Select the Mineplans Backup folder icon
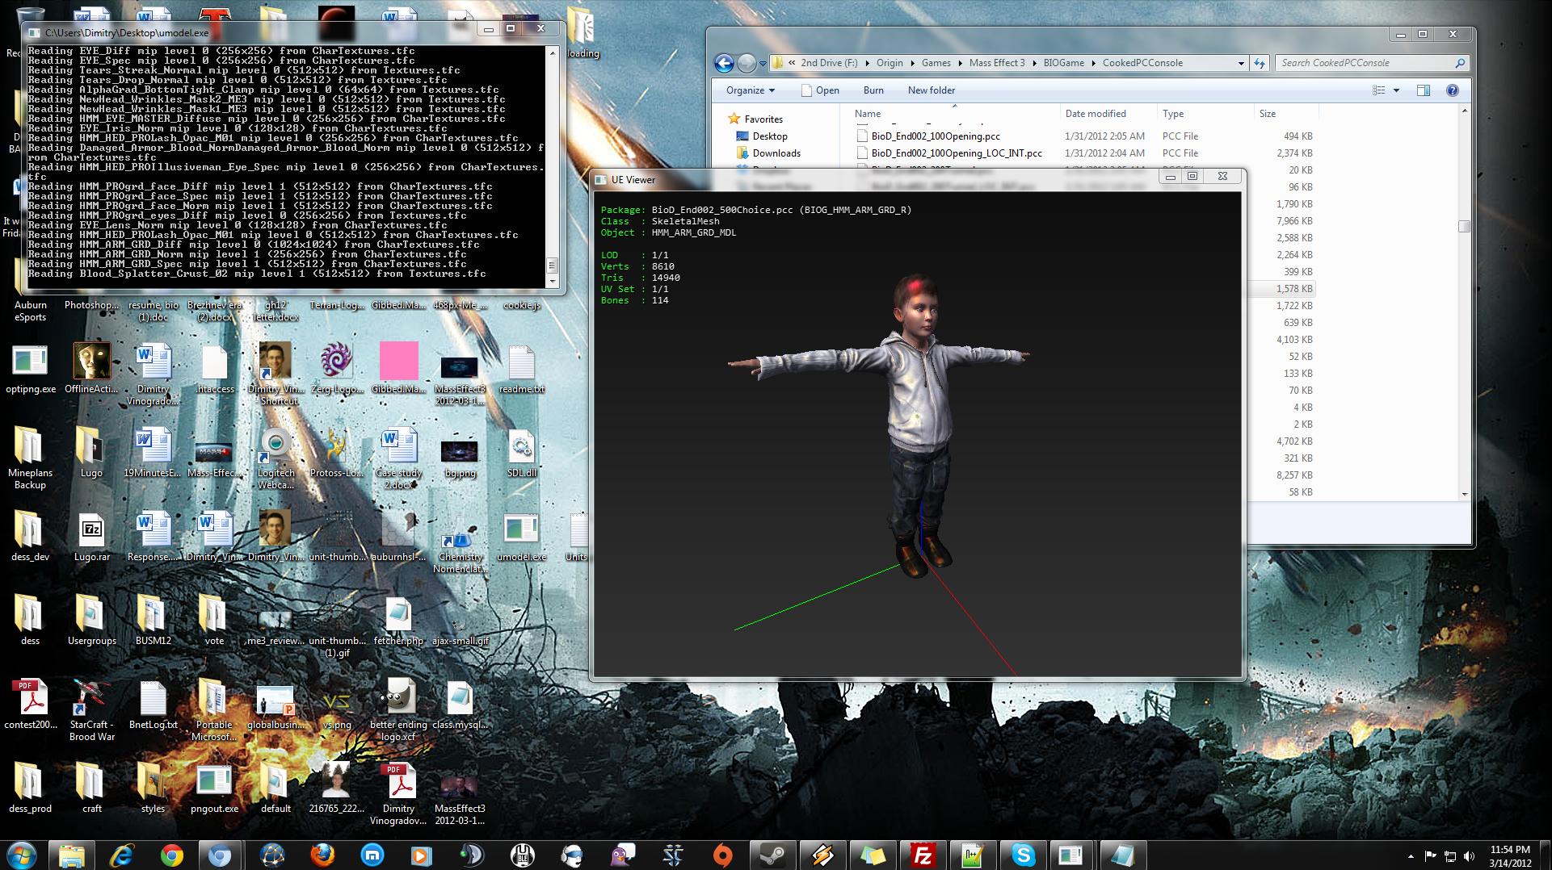This screenshot has width=1552, height=870. (x=30, y=458)
